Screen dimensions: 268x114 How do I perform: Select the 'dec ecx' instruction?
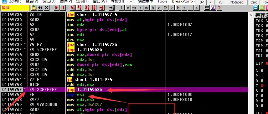(76, 40)
